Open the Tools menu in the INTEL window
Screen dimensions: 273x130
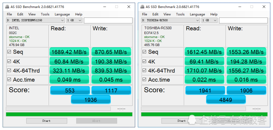[45, 14]
